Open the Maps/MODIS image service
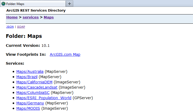This screenshot has height=111, width=193. click(28, 108)
